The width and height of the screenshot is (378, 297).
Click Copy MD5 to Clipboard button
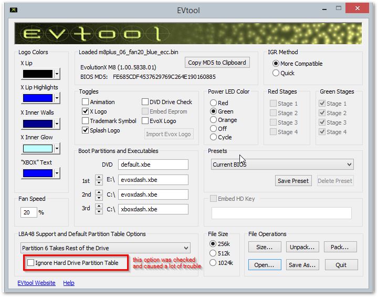[217, 63]
